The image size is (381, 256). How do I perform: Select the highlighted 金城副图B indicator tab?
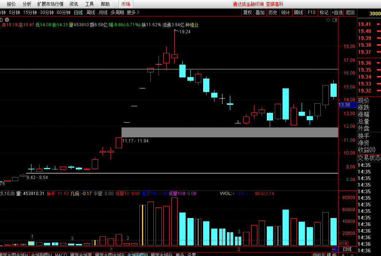pos(138,254)
